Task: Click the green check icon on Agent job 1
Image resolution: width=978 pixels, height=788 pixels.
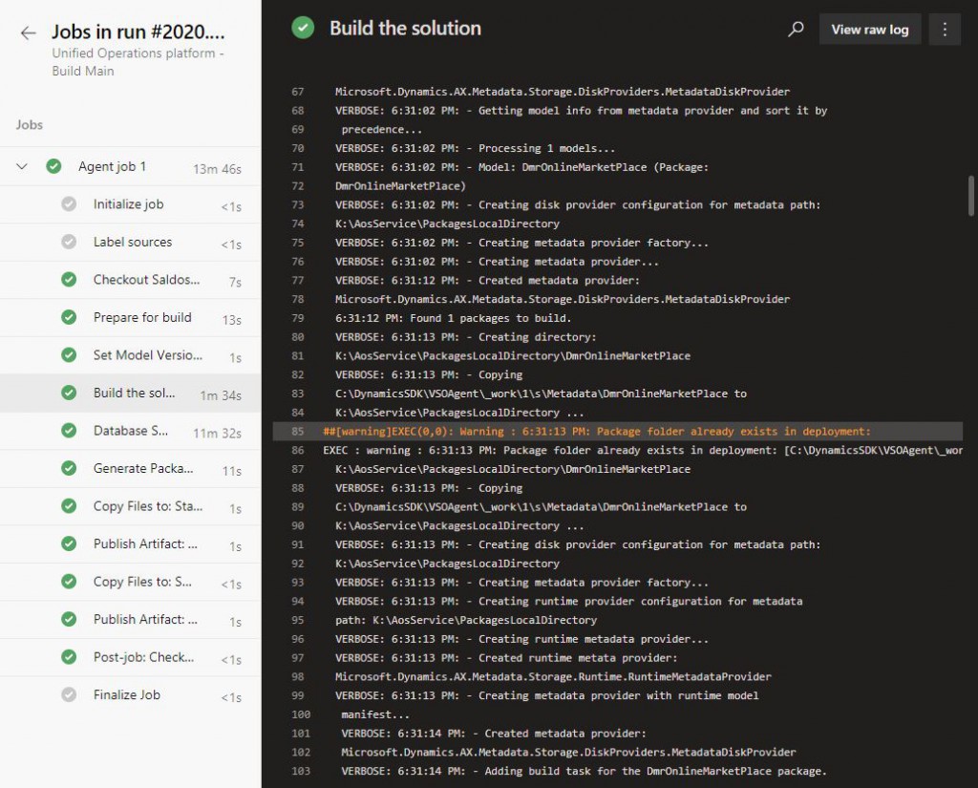Action: [53, 166]
